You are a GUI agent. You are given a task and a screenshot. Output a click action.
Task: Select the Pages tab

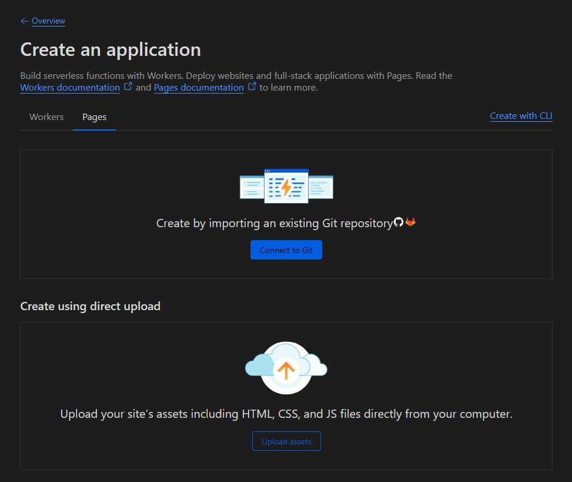94,117
